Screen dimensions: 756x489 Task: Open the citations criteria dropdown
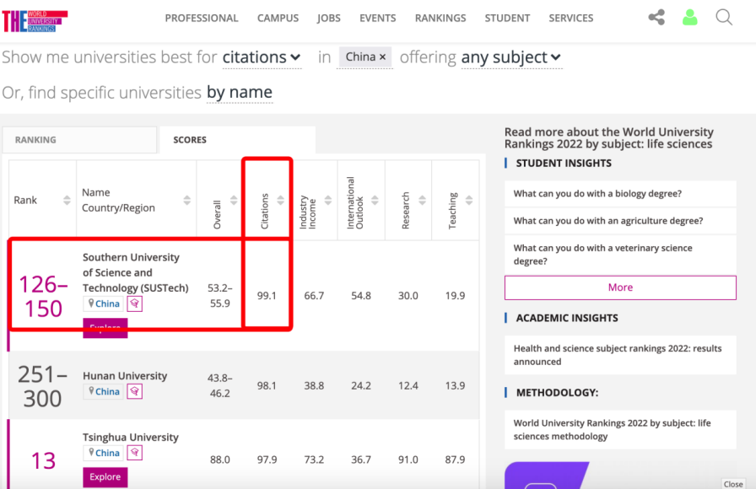pos(262,57)
